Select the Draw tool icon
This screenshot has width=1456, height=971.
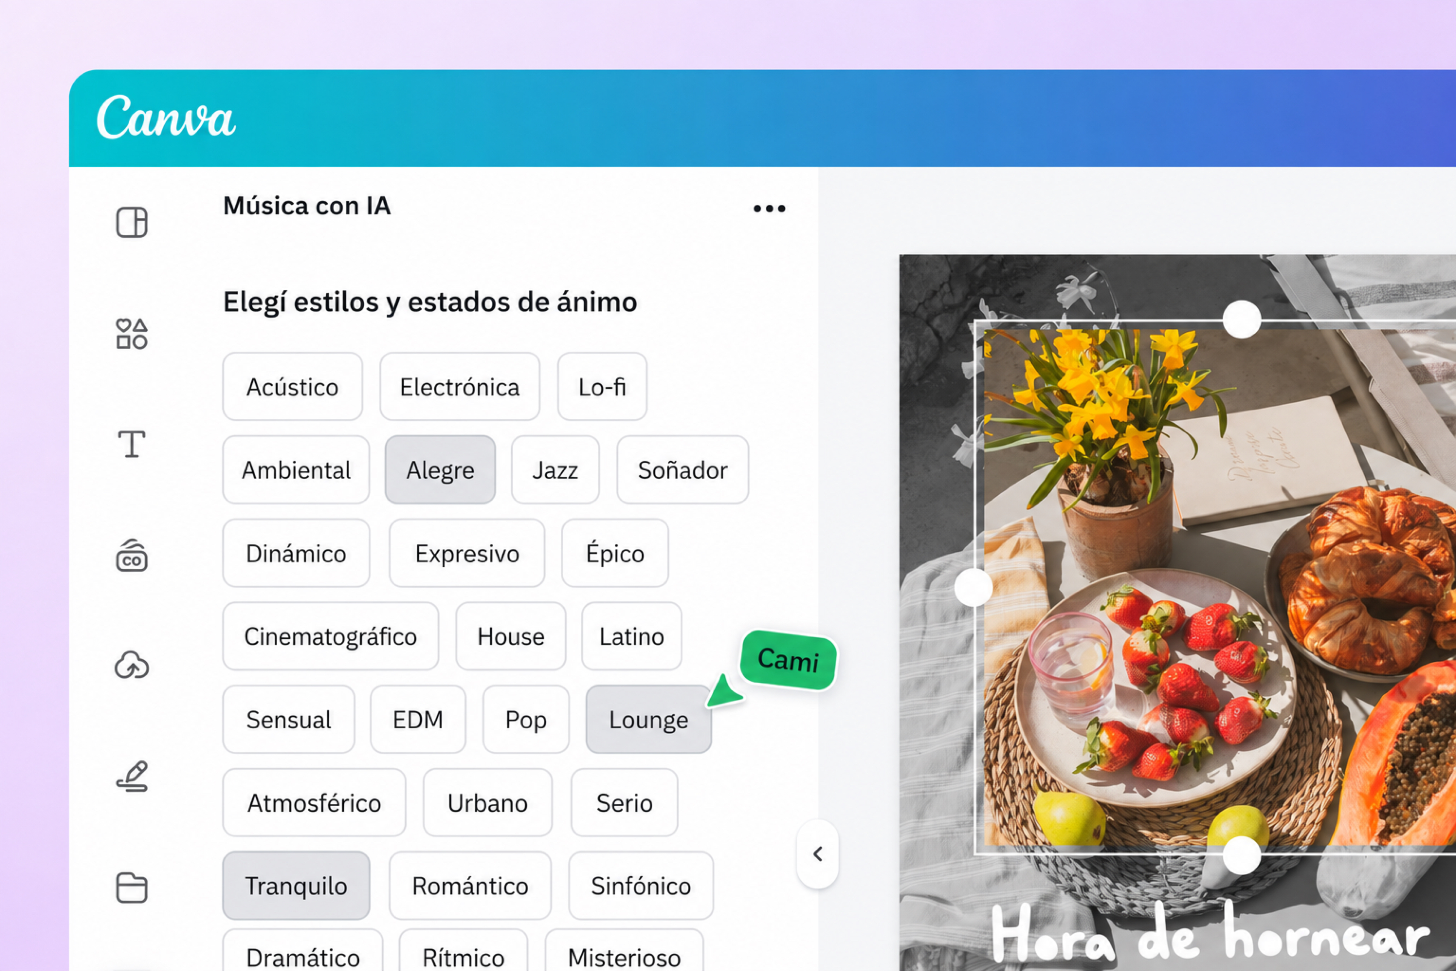pos(132,776)
